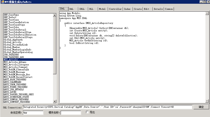
Task: Open the Model tab
Action: pos(103,9)
